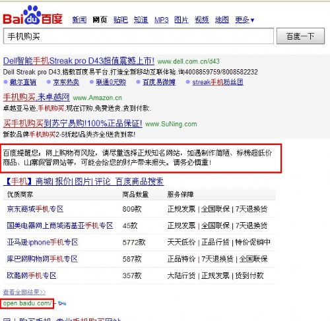Screen dimensions: 330x321
Task: Open the Dell Streak pro D43 result title
Action: [x=79, y=61]
